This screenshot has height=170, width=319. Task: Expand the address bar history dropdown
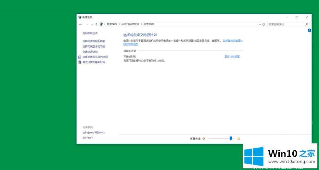click(x=260, y=24)
